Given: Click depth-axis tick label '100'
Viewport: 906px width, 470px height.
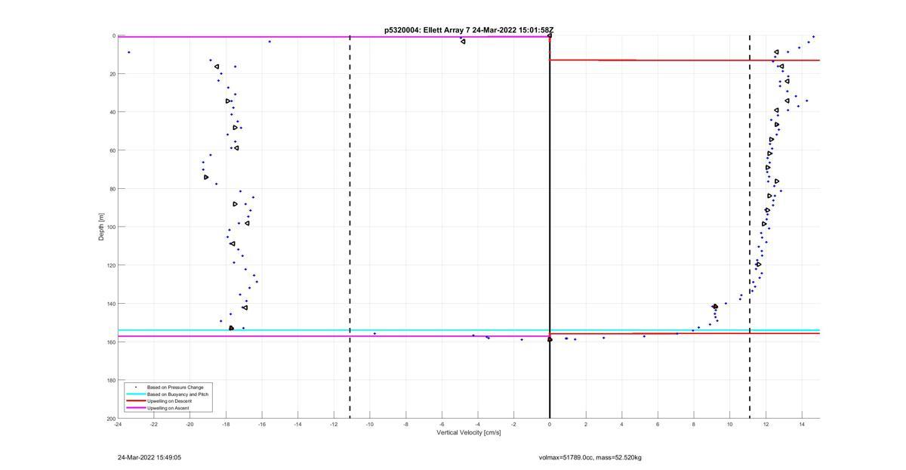Looking at the screenshot, I should [110, 227].
